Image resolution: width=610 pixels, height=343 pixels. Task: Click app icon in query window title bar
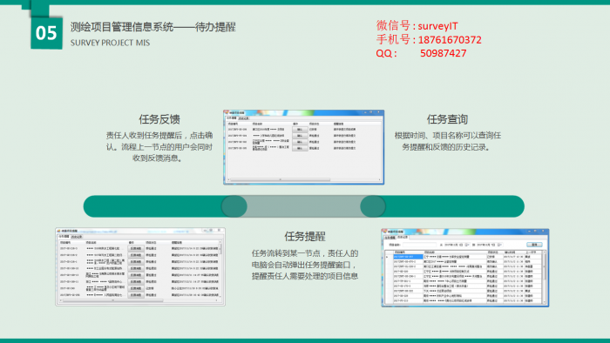pos(385,232)
